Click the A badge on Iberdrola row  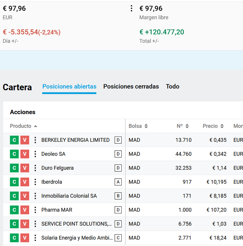(x=118, y=182)
